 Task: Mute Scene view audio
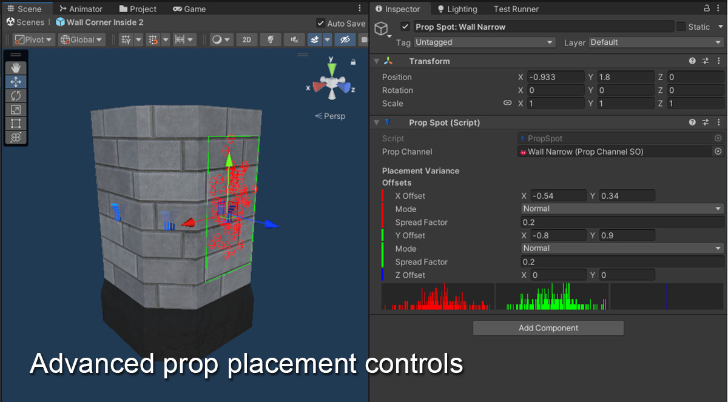pos(293,39)
